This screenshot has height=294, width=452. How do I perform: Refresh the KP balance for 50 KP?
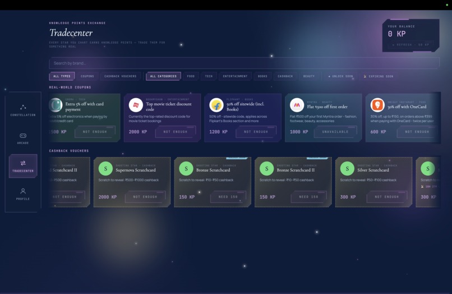411,45
